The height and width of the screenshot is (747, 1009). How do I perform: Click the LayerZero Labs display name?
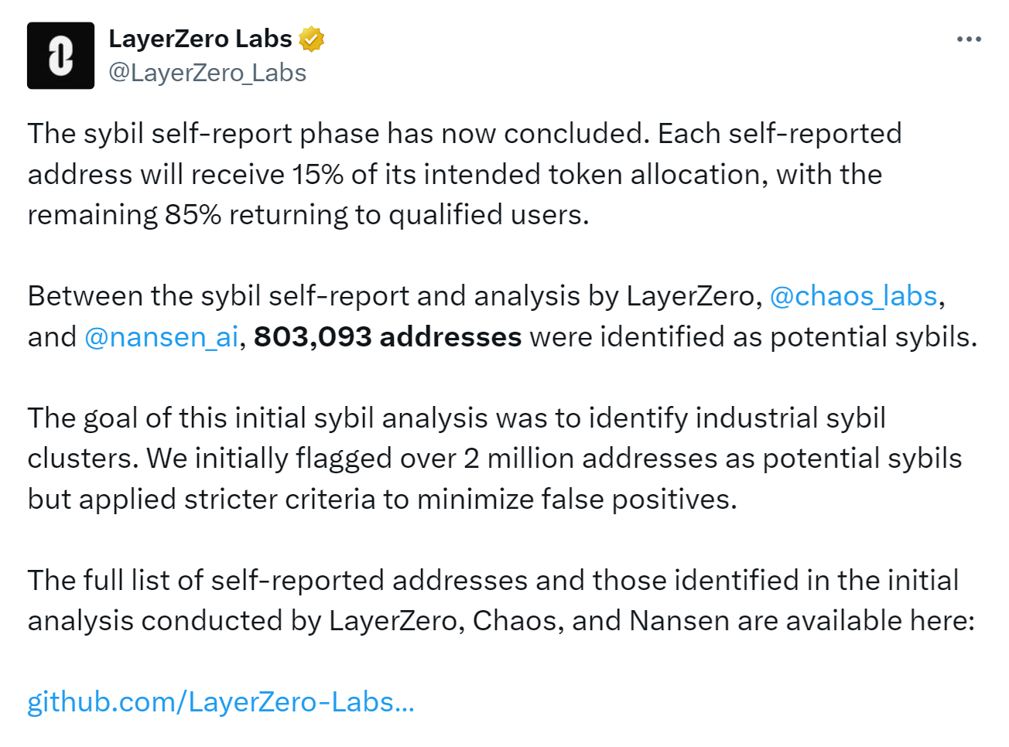200,39
